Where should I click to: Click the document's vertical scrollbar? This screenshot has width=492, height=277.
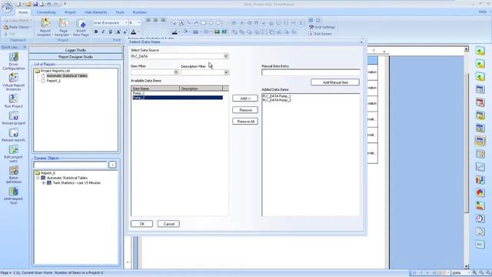click(467, 157)
